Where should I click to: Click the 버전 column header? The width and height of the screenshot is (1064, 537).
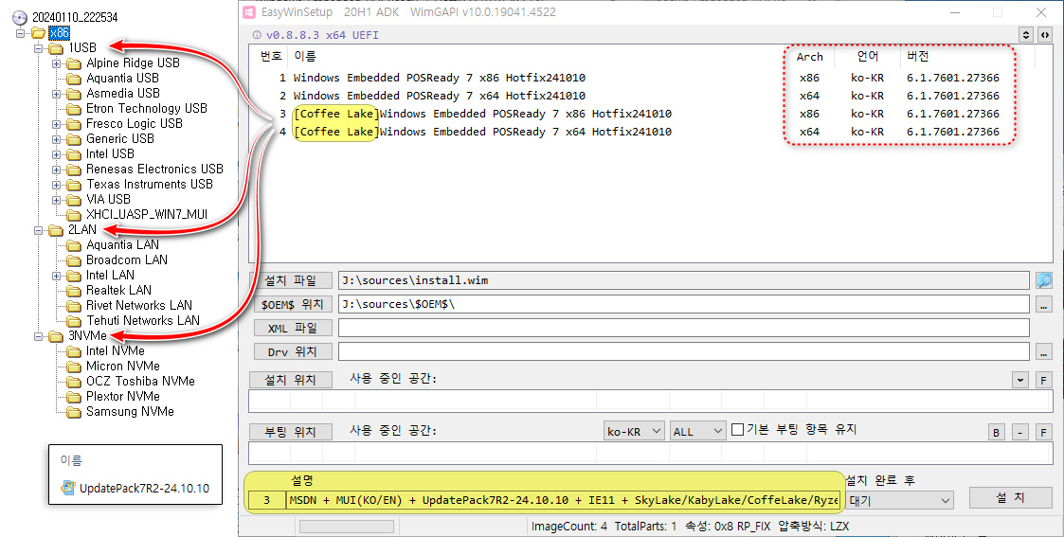917,57
